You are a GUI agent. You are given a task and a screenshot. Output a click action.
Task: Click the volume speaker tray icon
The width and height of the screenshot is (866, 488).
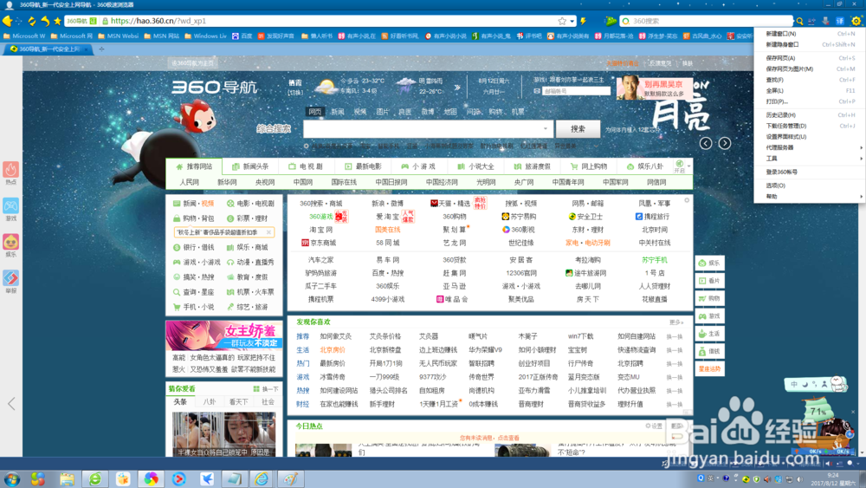(x=799, y=479)
